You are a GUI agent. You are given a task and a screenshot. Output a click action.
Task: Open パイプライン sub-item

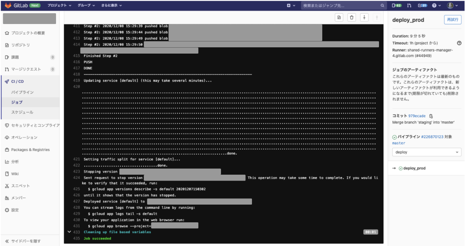[22, 93]
